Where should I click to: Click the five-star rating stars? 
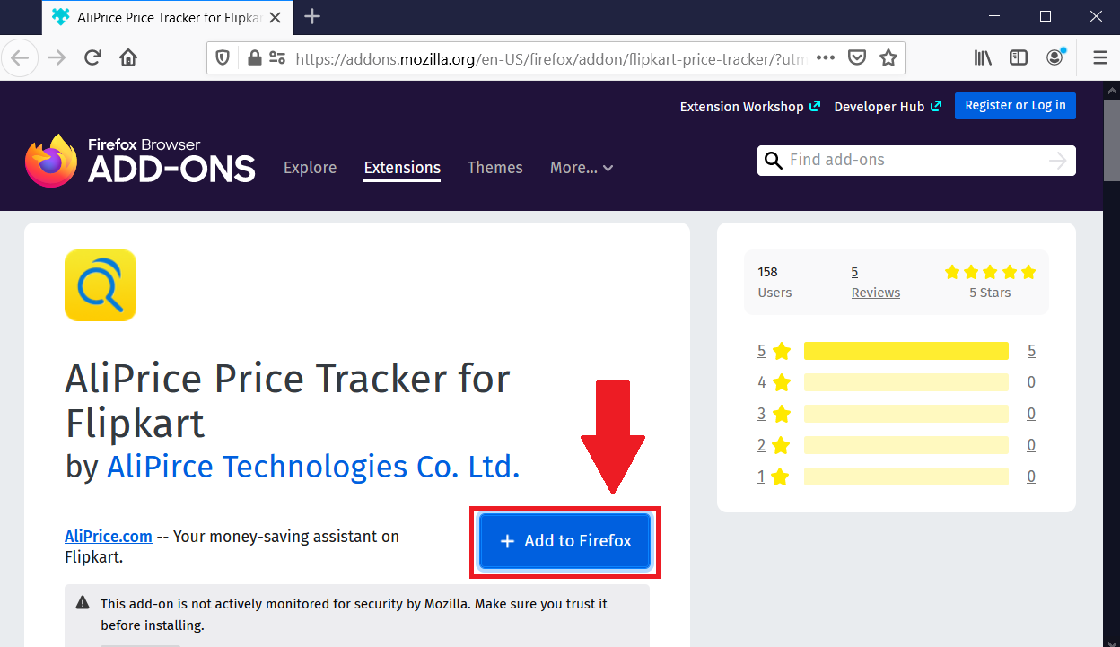(990, 272)
